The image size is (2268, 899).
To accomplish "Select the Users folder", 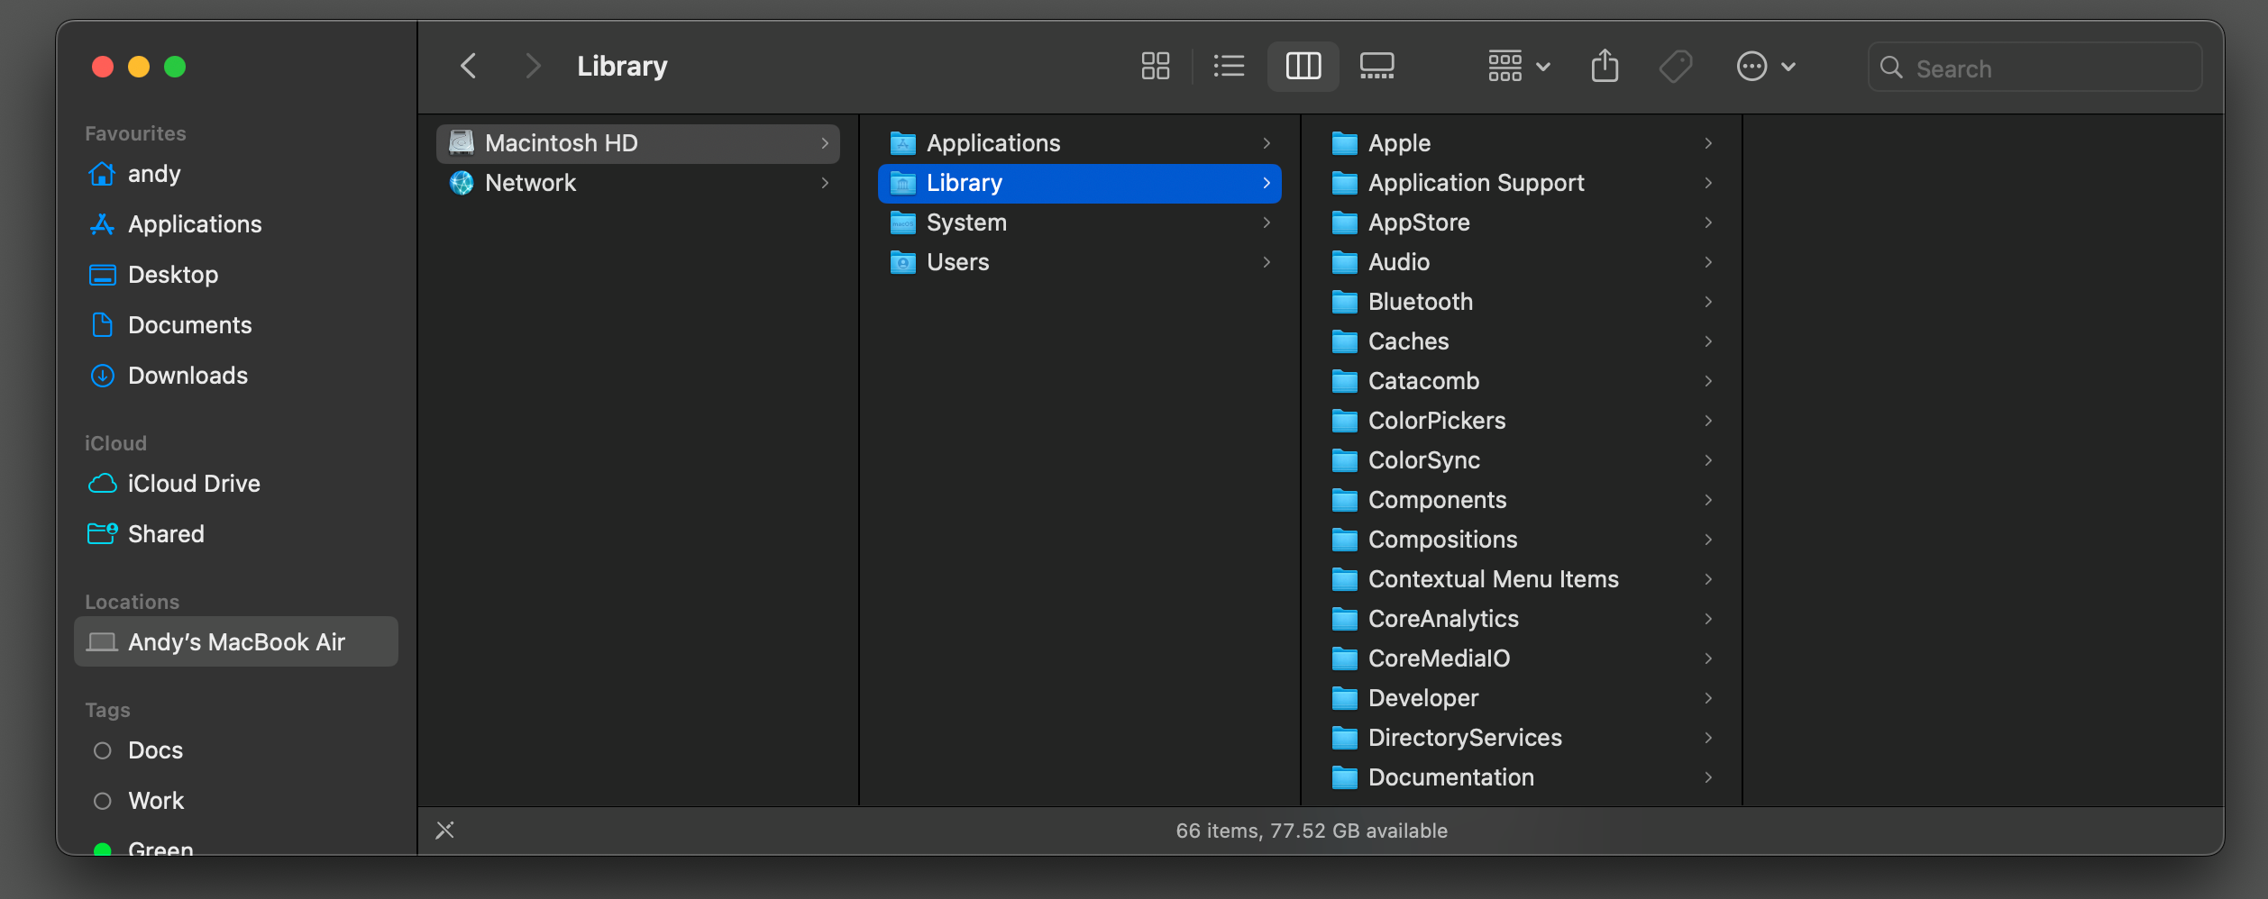I will (x=1080, y=262).
